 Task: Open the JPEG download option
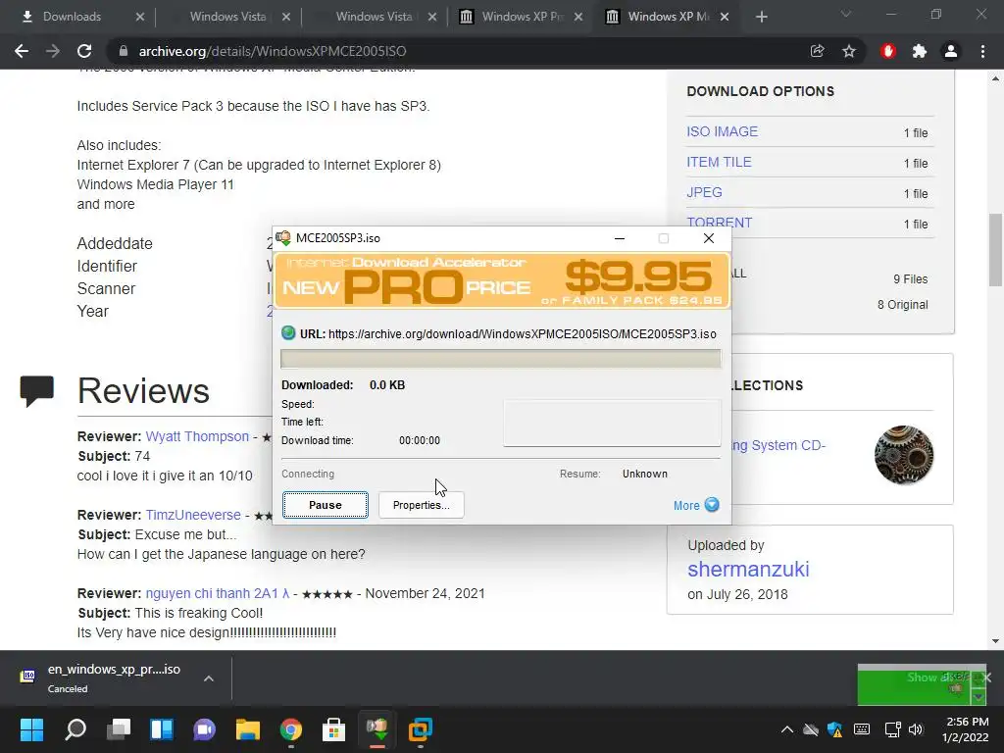coord(704,192)
